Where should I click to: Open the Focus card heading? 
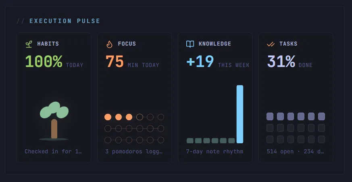[x=127, y=44]
